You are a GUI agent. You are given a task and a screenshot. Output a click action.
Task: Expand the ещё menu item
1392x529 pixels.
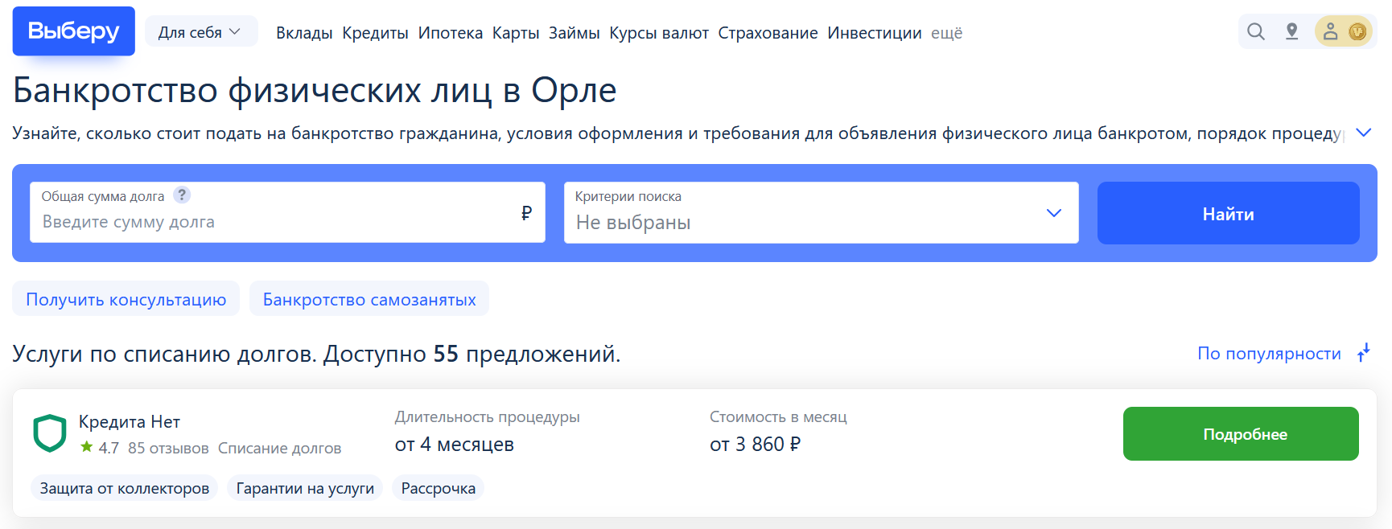pos(946,33)
